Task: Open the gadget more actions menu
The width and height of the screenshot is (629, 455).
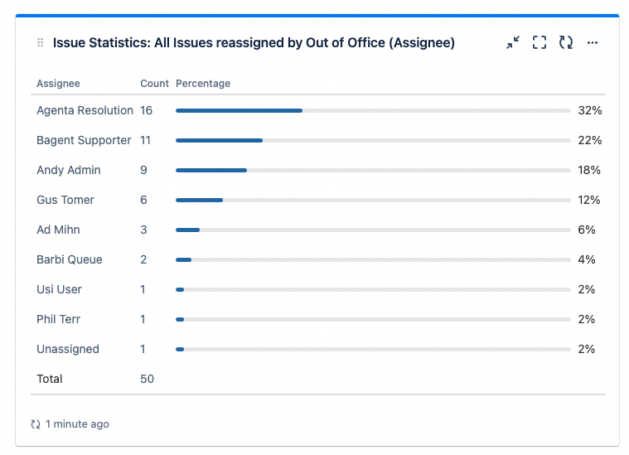Action: pos(592,42)
